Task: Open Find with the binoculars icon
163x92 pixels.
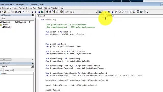Action: (20, 12)
